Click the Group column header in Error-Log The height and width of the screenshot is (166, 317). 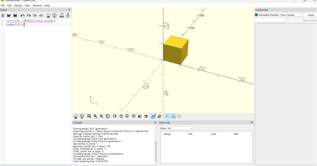pos(167,134)
